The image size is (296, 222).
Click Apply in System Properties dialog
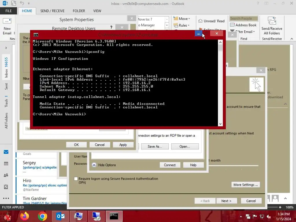click(x=123, y=145)
